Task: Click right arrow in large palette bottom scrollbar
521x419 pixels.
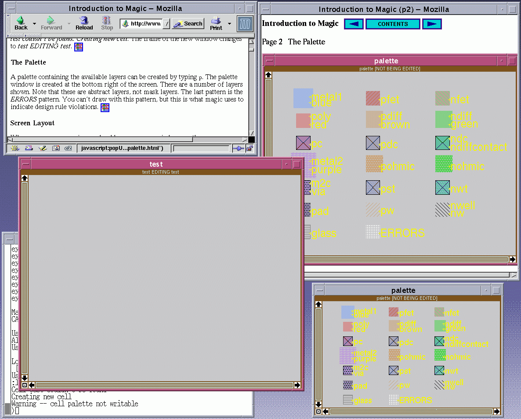Action: click(x=512, y=259)
